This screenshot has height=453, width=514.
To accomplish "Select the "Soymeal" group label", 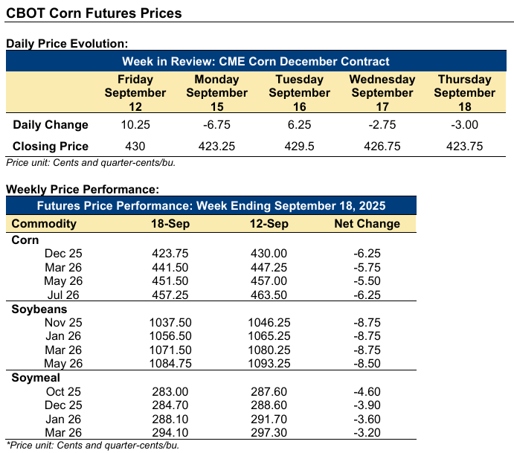I will click(37, 377).
